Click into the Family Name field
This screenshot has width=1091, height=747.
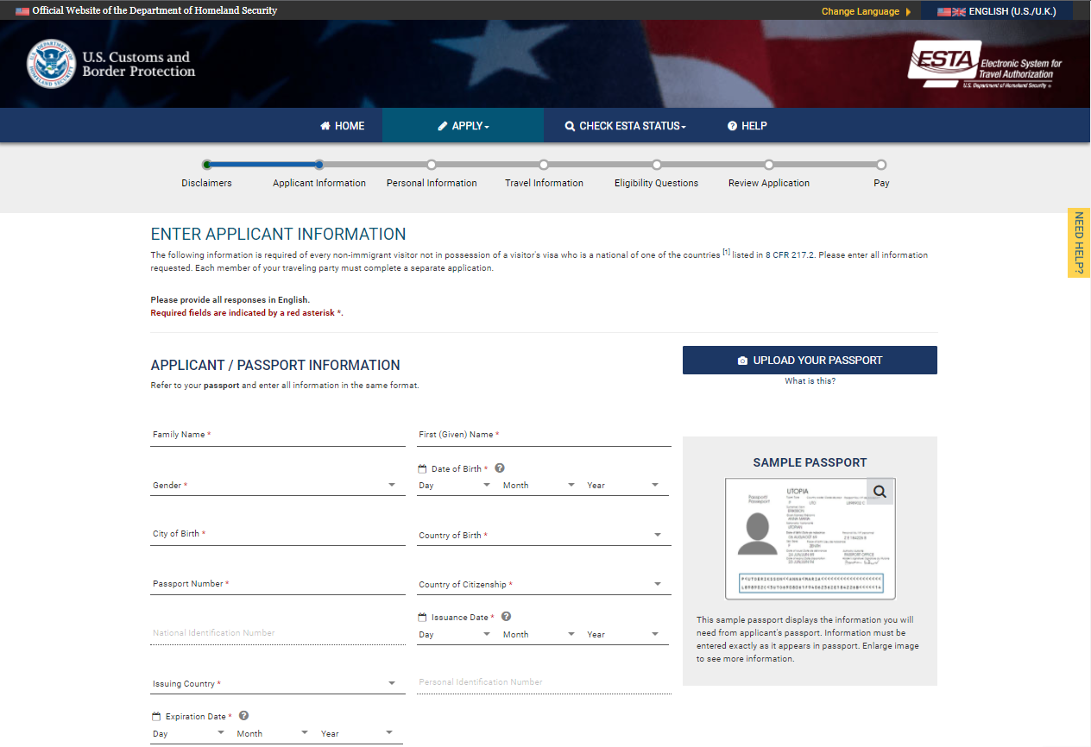pos(277,436)
